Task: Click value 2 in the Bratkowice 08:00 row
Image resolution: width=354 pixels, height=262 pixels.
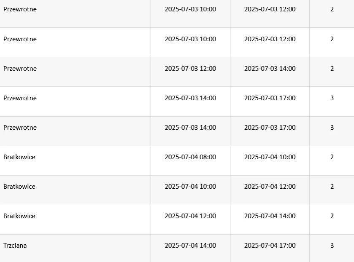Action: coord(332,157)
